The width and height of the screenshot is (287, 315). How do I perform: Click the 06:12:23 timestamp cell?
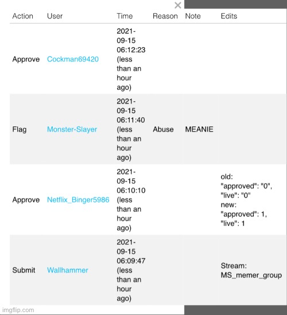coord(131,59)
